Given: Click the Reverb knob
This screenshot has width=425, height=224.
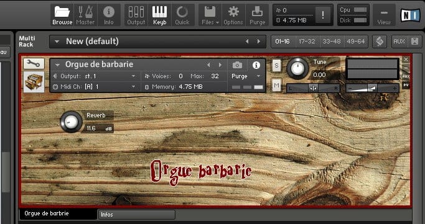Looking at the screenshot, I should (x=71, y=122).
